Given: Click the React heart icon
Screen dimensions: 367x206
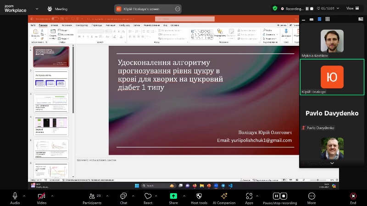Looking at the screenshot, I should tap(148, 196).
